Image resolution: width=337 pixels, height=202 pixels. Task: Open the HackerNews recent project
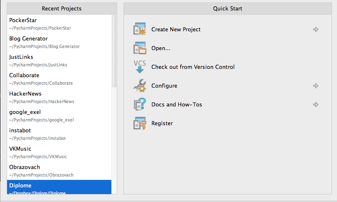[x=59, y=97]
